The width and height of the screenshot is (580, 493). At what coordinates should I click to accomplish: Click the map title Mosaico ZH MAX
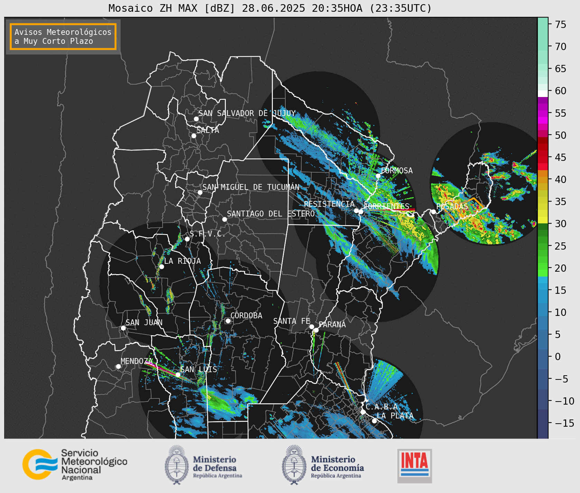[x=270, y=8]
